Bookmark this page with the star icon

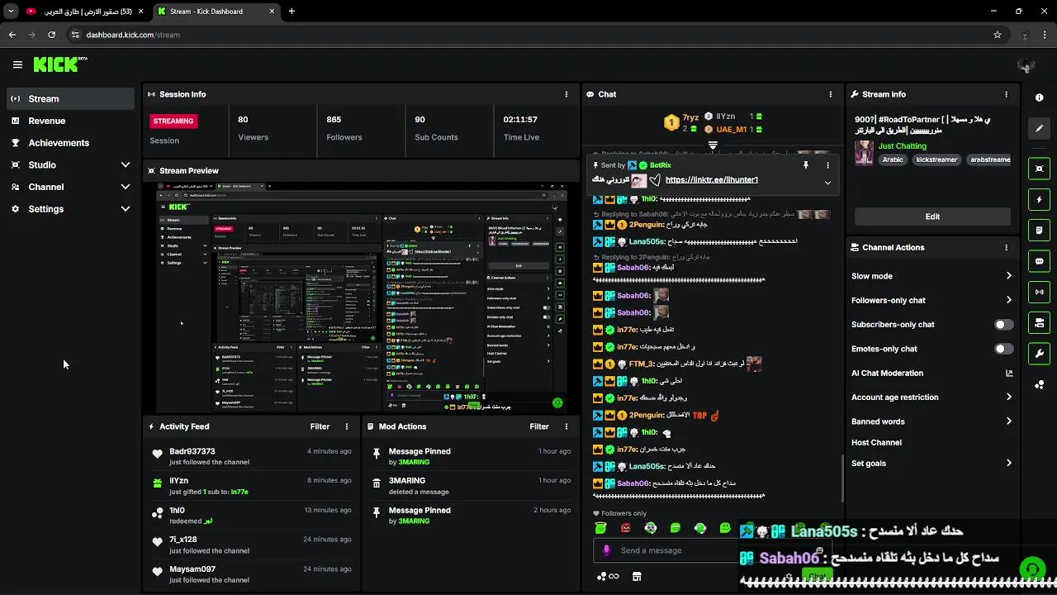(x=998, y=35)
